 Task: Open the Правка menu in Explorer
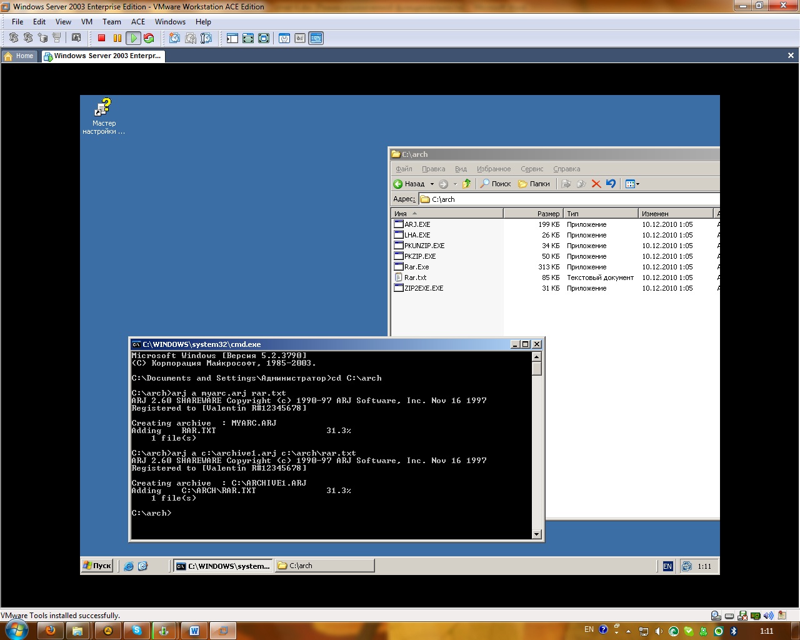(x=433, y=169)
